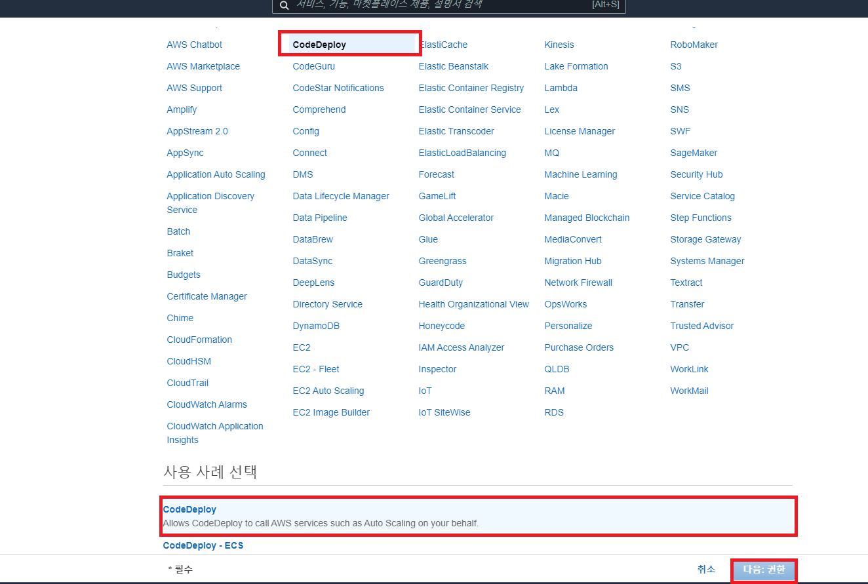The height and width of the screenshot is (584, 868).
Task: Select Health Organizational View service
Action: click(x=474, y=304)
